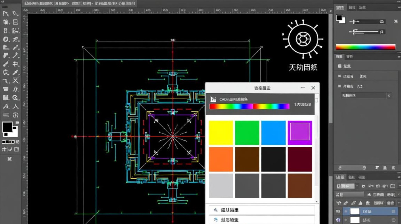Viewport: 401px width, 224px height.
Task: Click the CAD icon in the dialog header
Action: point(213,99)
